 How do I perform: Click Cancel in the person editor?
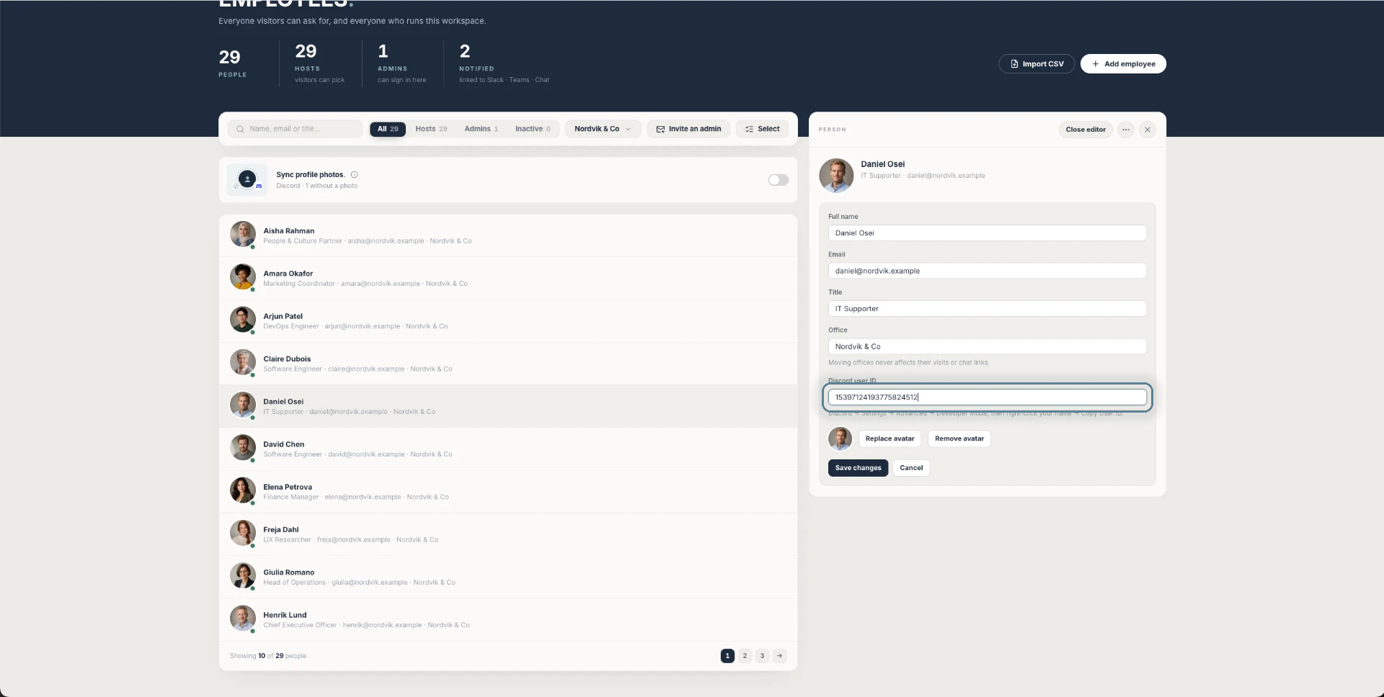(911, 468)
